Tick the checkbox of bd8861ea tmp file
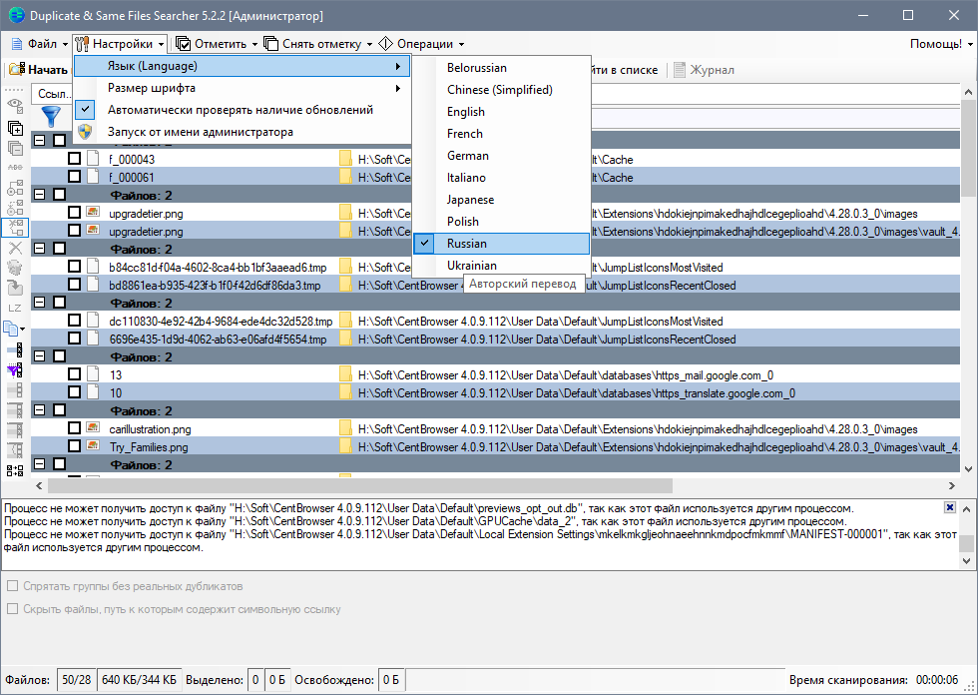This screenshot has height=695, width=978. 74,285
